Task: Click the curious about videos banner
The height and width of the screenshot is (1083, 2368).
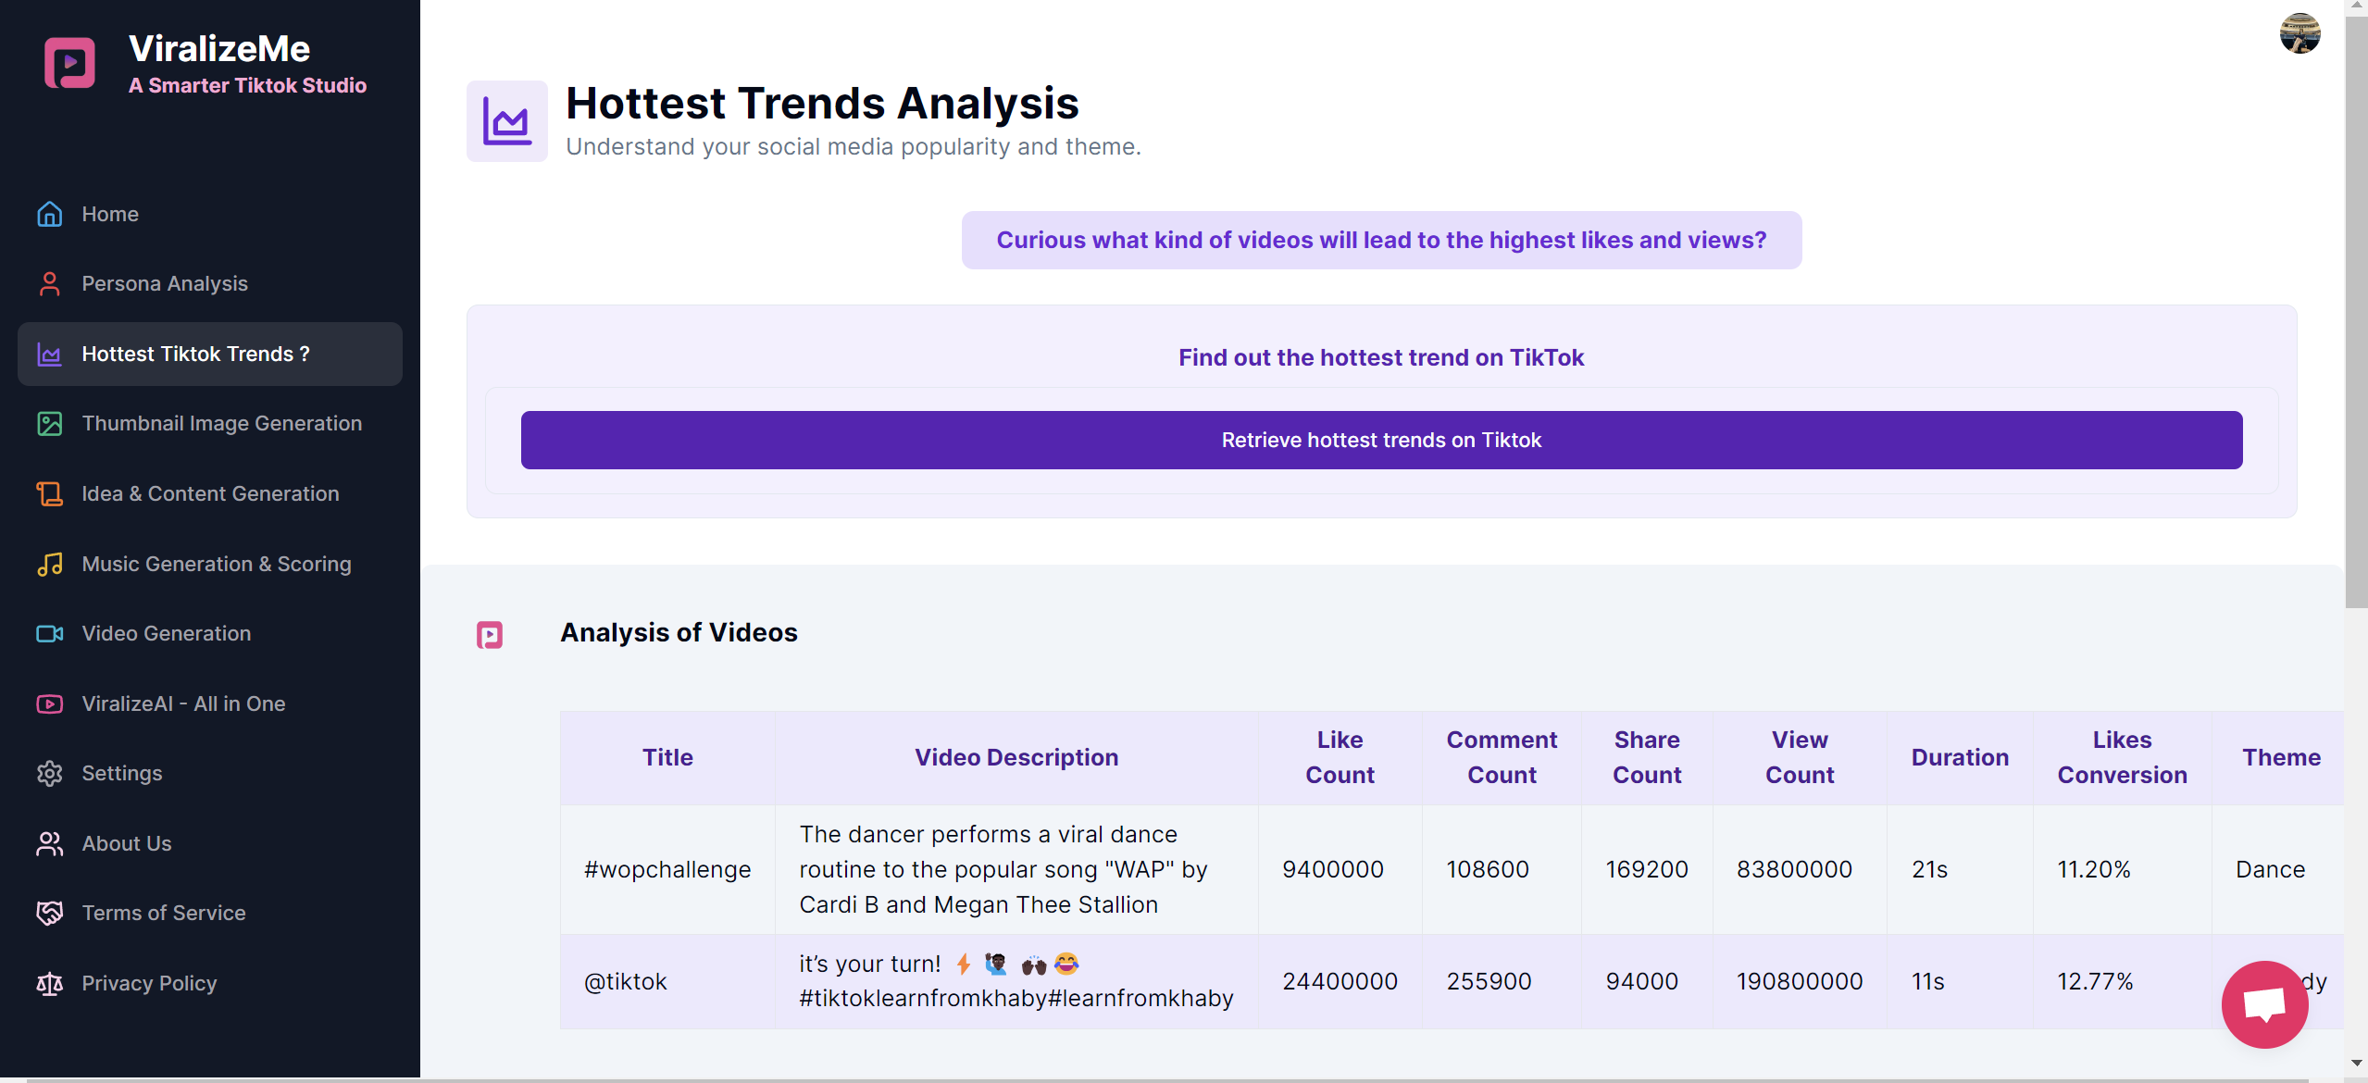Action: click(1380, 240)
